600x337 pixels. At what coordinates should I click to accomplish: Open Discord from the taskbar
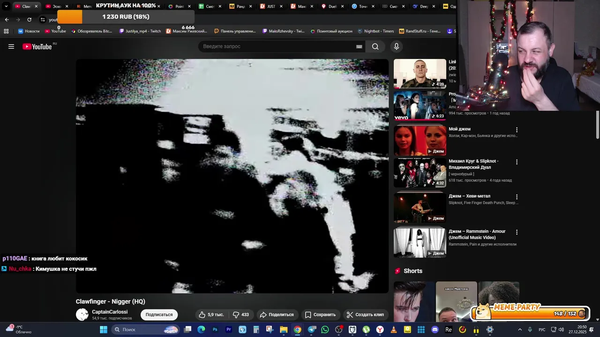click(x=435, y=330)
